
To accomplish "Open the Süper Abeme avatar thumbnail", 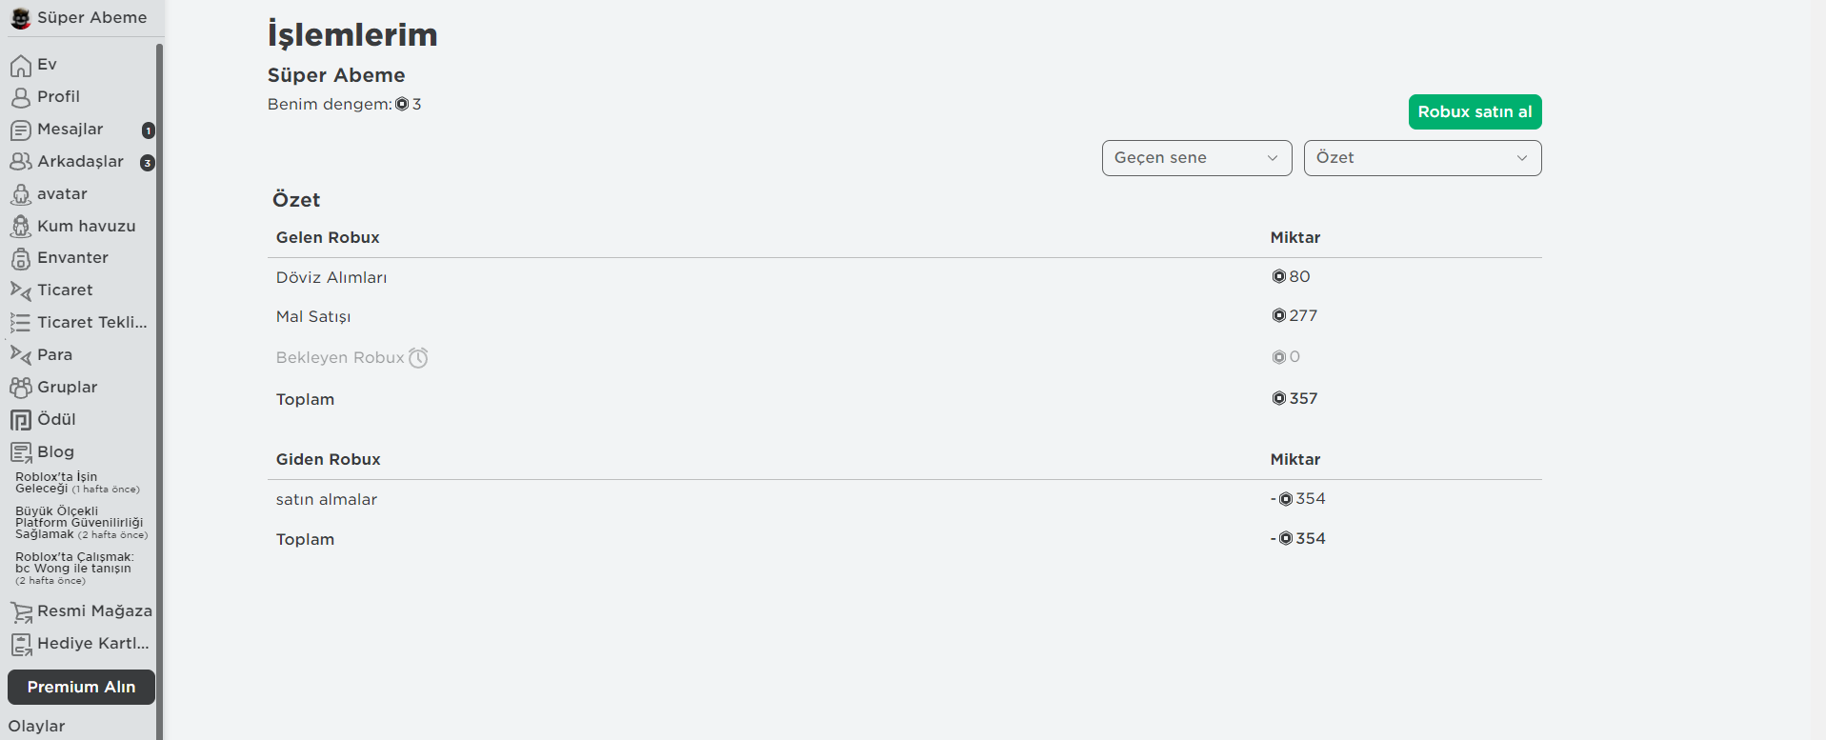I will click(20, 18).
